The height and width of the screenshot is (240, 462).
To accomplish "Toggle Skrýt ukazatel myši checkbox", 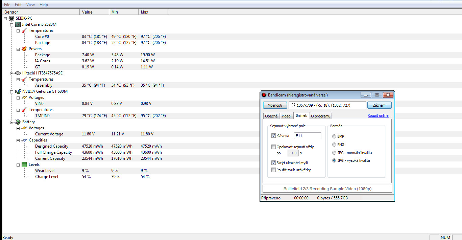I will coord(273,163).
